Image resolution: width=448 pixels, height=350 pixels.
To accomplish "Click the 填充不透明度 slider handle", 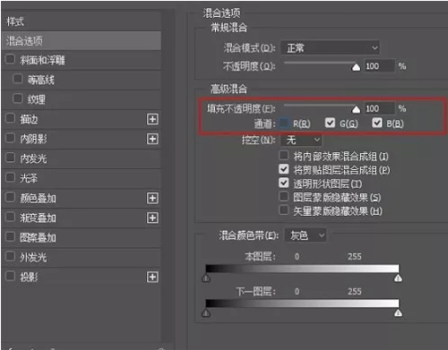I will pyautogui.click(x=356, y=109).
